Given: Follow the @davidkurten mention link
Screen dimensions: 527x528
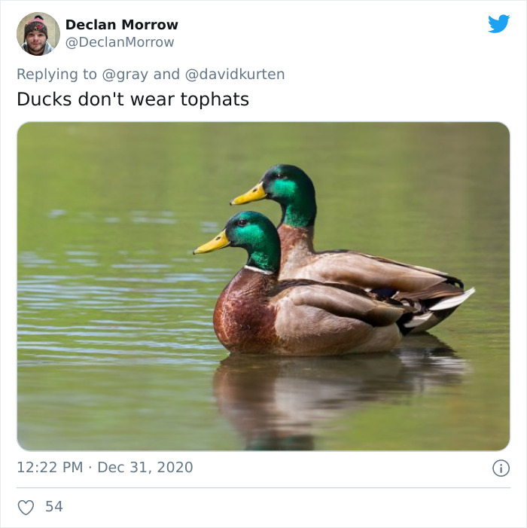Looking at the screenshot, I should [235, 74].
